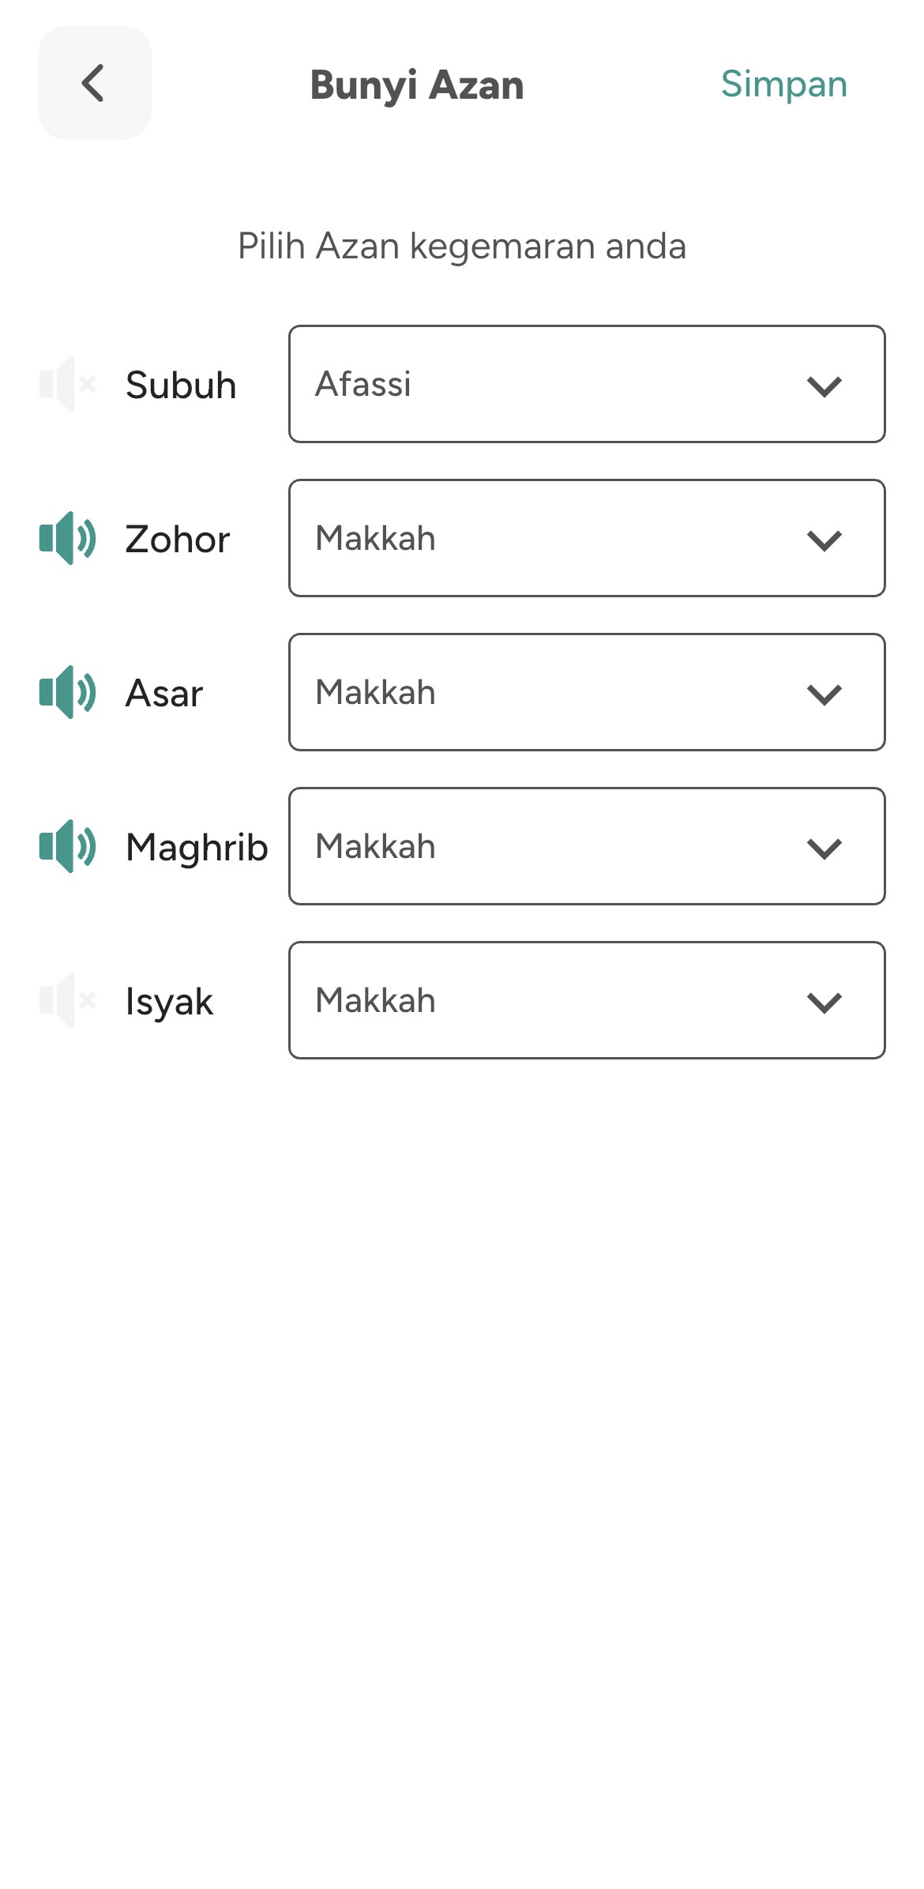Go back using the arrow button
The image size is (924, 1889).
(94, 84)
